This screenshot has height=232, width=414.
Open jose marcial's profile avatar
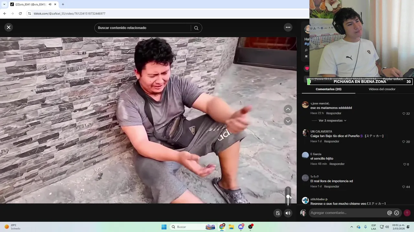[305, 104]
